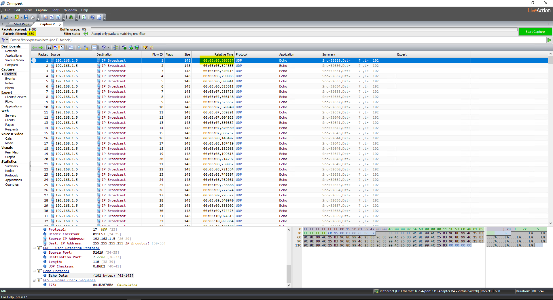
Task: Click the network adapter icon in status bar
Action: tap(376, 291)
